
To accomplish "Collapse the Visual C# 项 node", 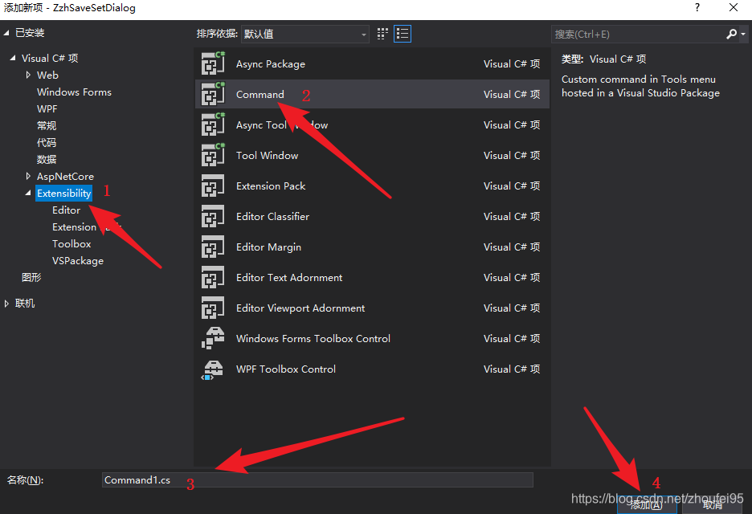I will 13,58.
